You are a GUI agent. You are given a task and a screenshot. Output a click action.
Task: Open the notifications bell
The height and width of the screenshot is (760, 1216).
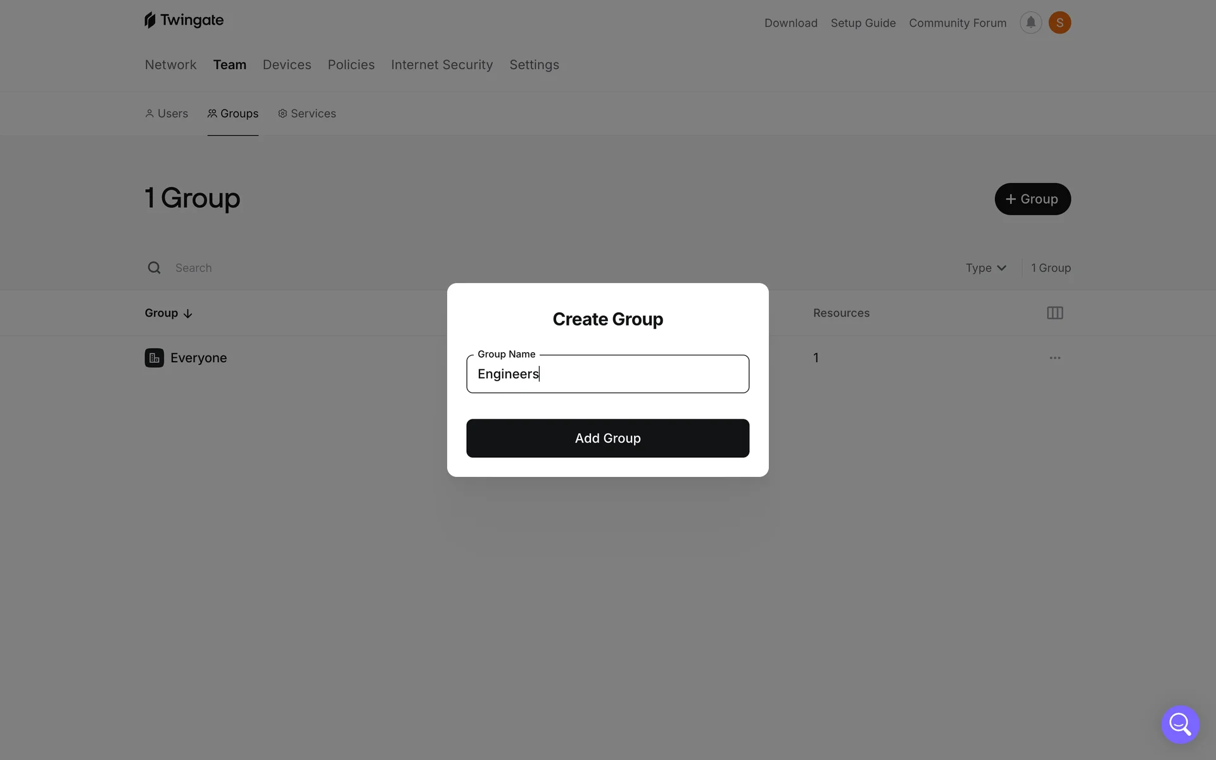tap(1030, 23)
